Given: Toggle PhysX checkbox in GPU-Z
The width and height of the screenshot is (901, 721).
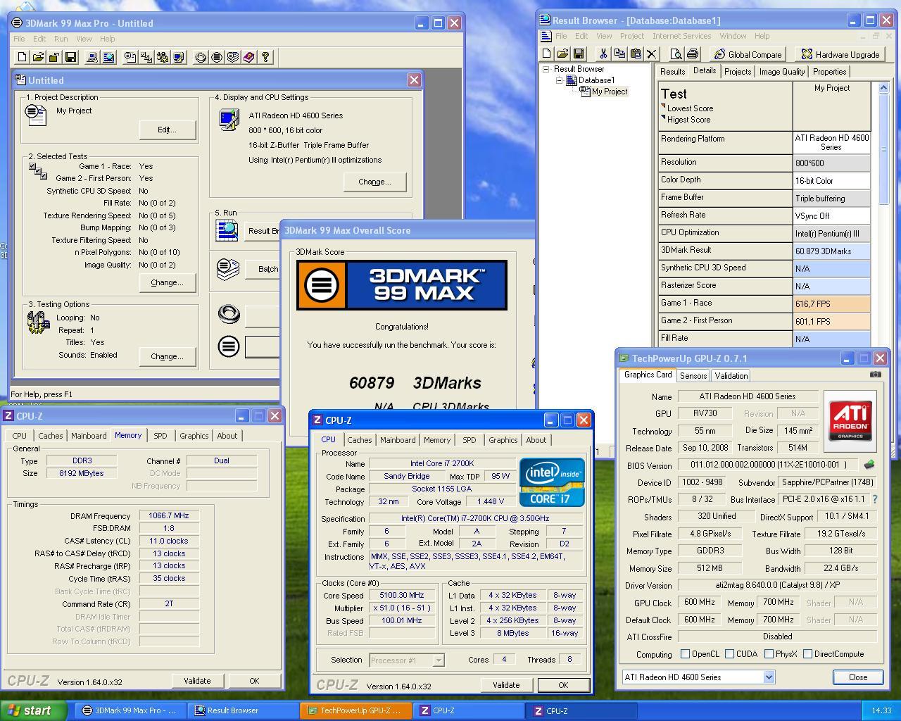Looking at the screenshot, I should 769,654.
